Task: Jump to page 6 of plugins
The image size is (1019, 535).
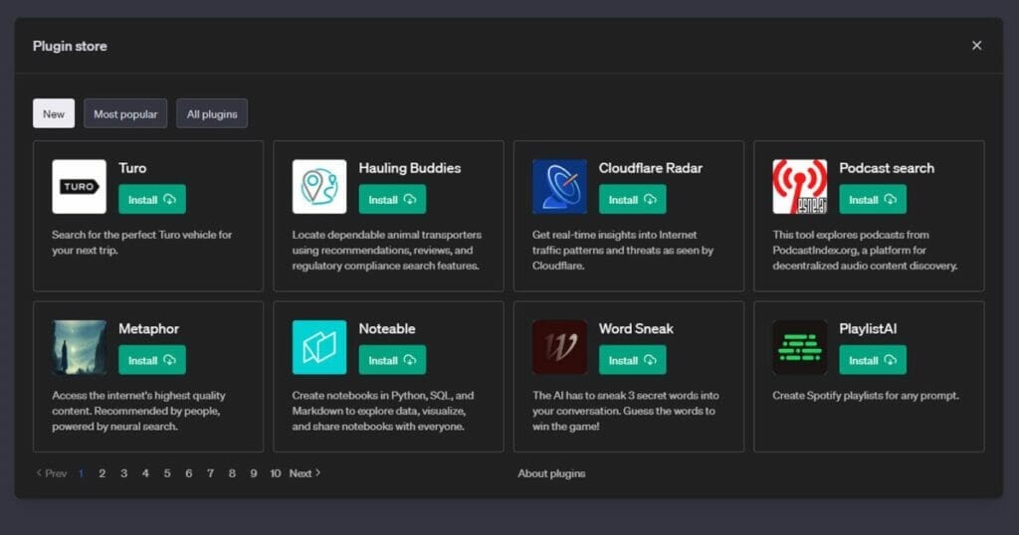Action: [188, 473]
